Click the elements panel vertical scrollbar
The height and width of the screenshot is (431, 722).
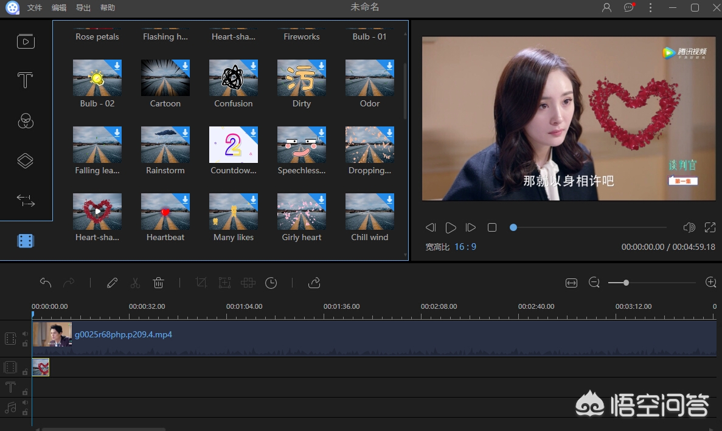[x=405, y=92]
